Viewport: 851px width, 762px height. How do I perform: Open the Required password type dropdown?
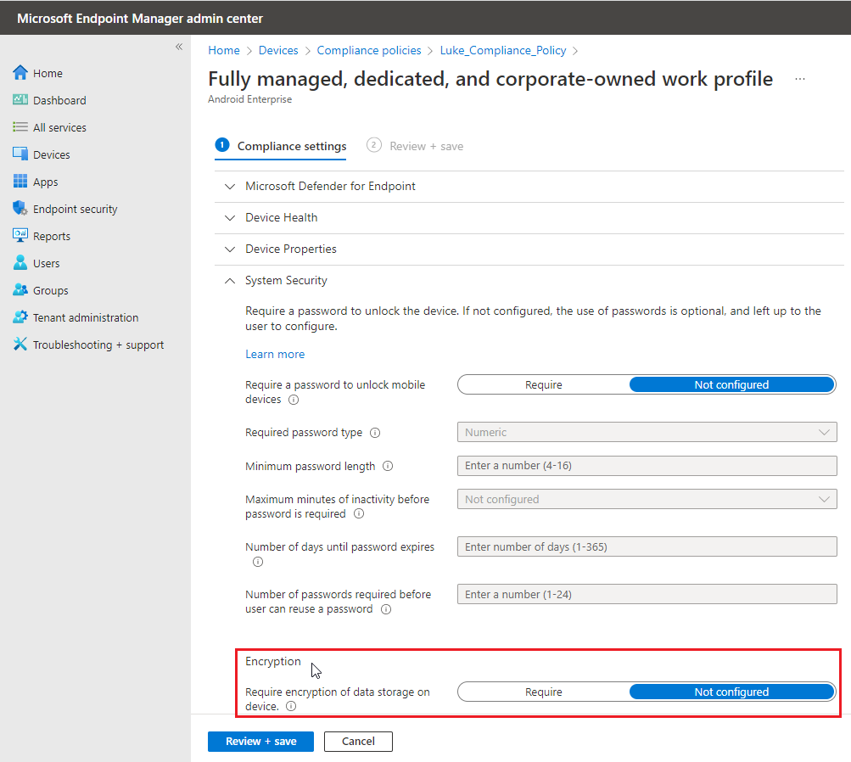(x=647, y=432)
